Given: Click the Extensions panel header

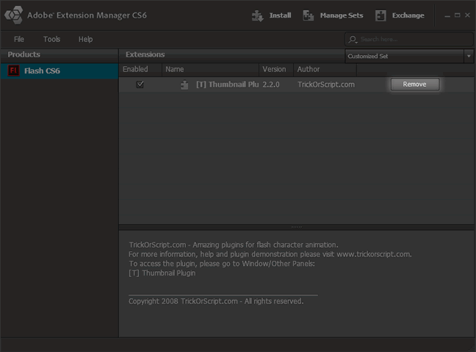Looking at the screenshot, I should click(231, 54).
